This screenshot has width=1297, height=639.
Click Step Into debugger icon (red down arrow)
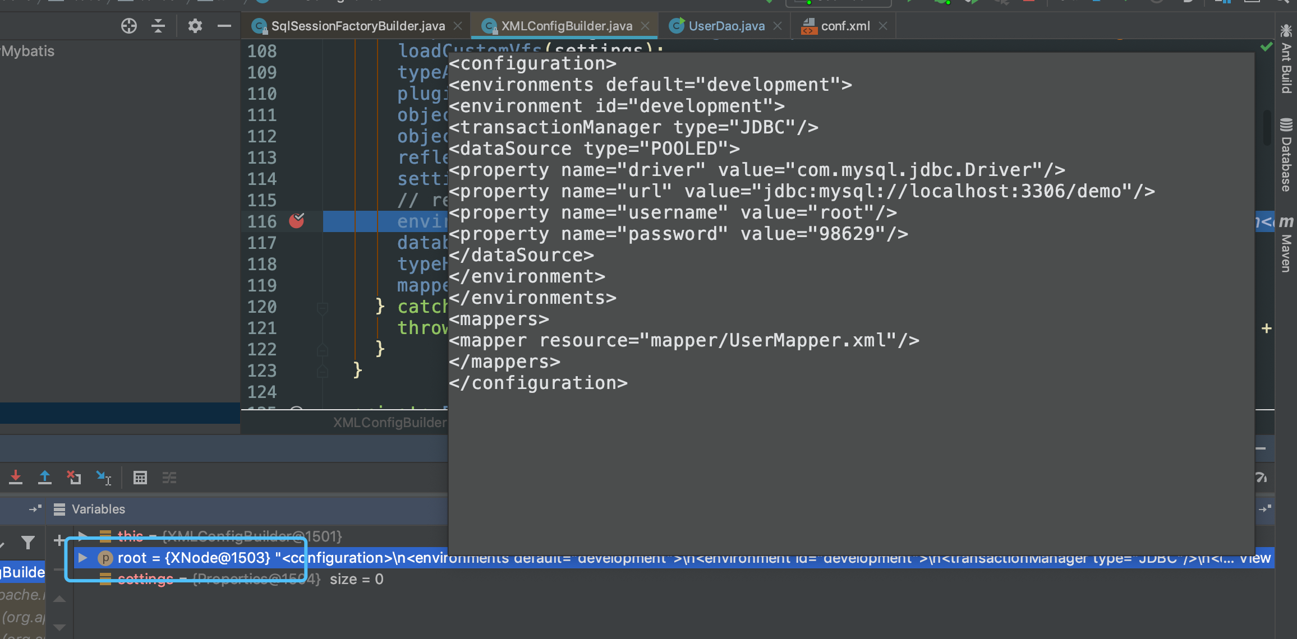tap(16, 478)
